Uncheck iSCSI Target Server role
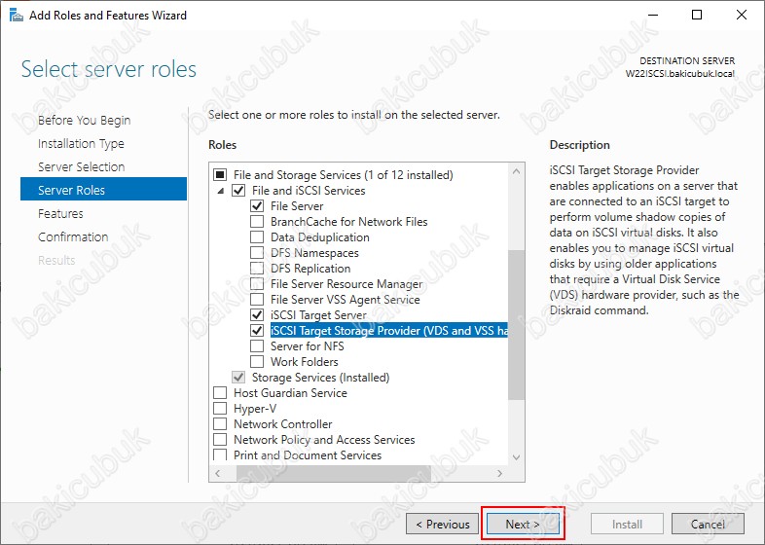765x545 pixels. click(257, 315)
